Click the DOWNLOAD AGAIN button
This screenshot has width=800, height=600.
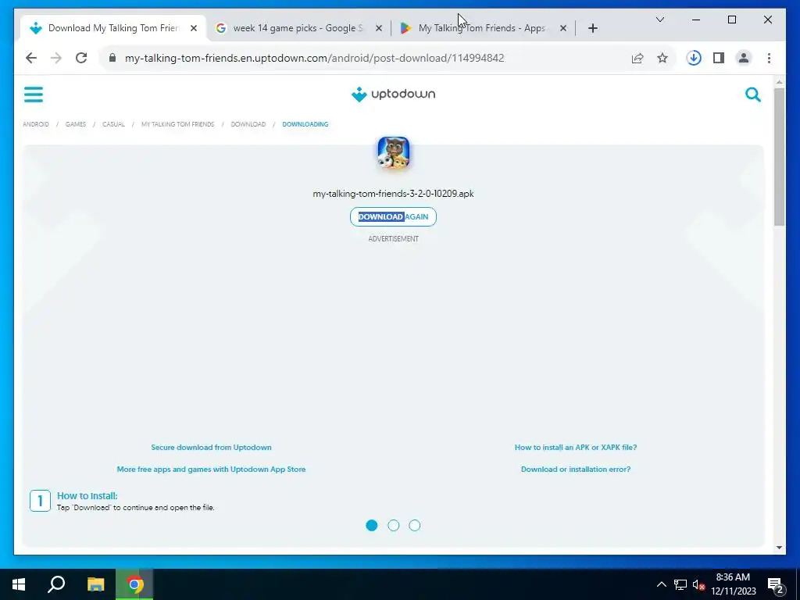[x=394, y=217]
